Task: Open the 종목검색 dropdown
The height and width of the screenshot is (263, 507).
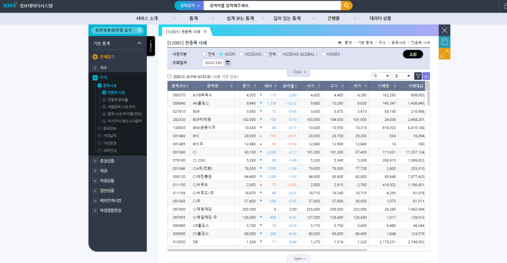Action: (189, 5)
